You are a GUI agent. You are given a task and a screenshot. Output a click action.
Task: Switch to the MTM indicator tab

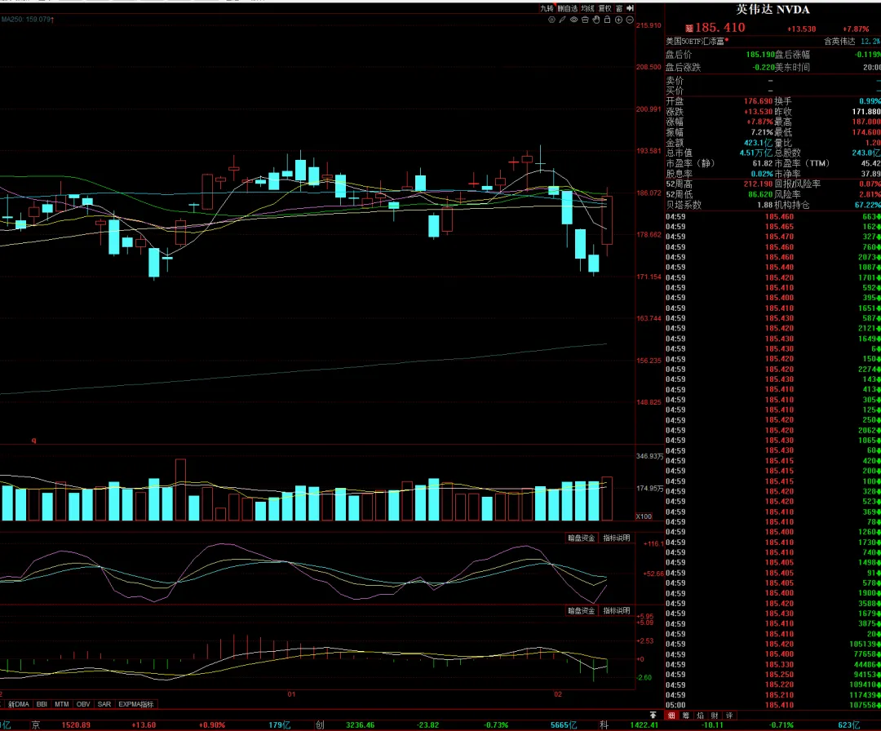pos(62,704)
